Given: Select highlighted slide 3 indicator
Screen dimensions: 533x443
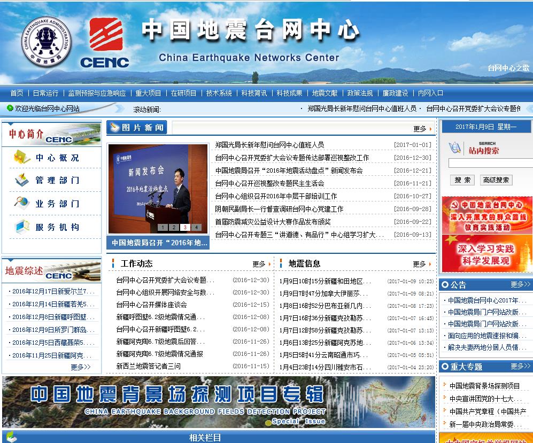Looking at the screenshot, I should coord(185,227).
